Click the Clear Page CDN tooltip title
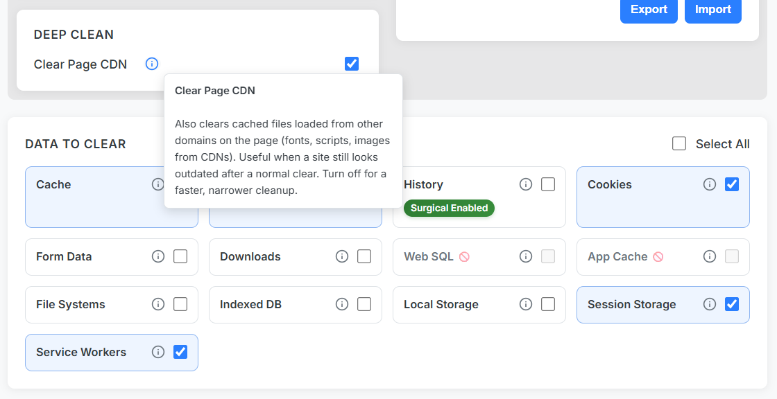 coord(215,91)
